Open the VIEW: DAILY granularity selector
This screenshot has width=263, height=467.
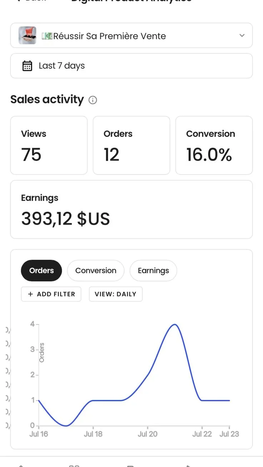click(115, 294)
